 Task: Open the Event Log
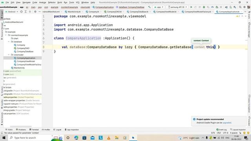click(222, 130)
